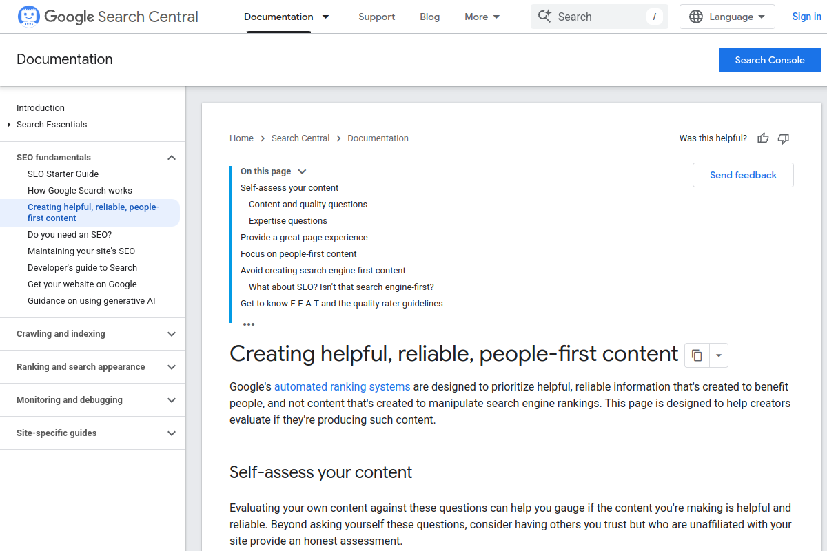Copy page using the copy icon
This screenshot has height=551, width=827.
(x=697, y=355)
